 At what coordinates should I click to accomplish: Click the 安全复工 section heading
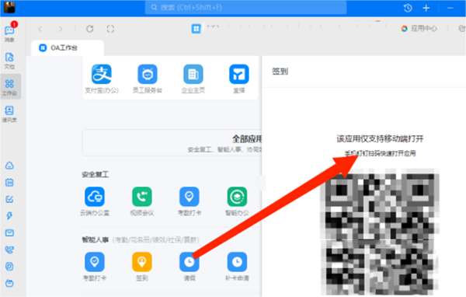tap(95, 174)
